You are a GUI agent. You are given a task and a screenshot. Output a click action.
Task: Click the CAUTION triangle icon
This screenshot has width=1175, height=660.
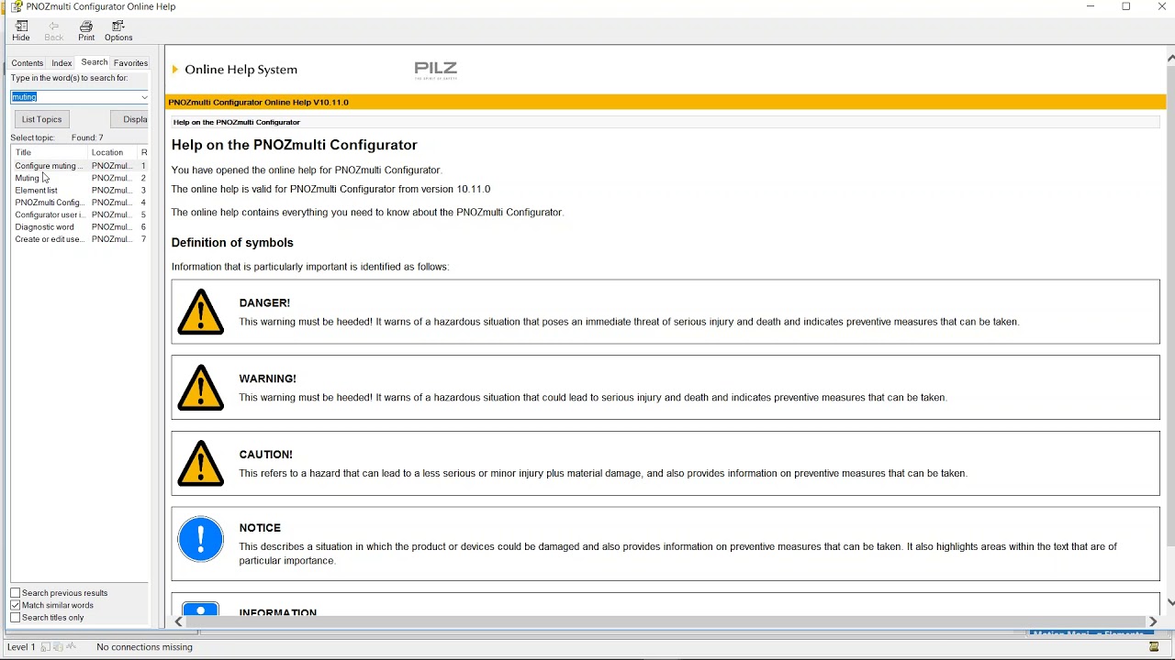click(201, 463)
